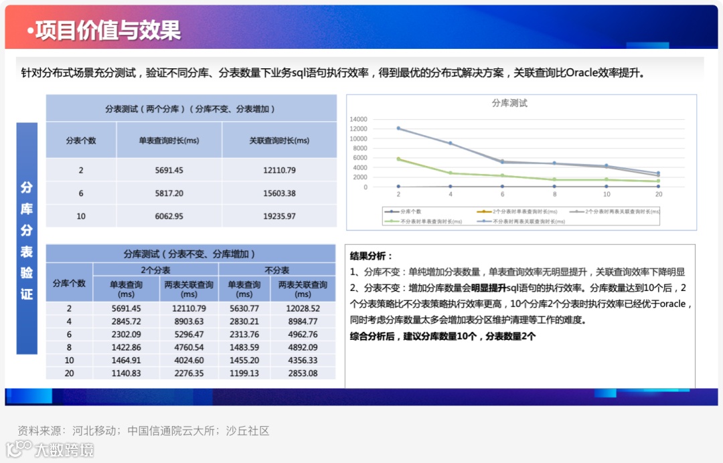Select cell value 1464.91
The width and height of the screenshot is (723, 463).
(126, 360)
